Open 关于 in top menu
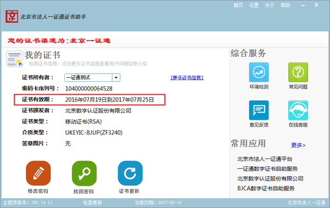The height and width of the screenshot is (208, 330). [269, 5]
